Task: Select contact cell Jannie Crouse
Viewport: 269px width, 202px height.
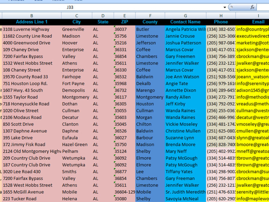Action: [185, 36]
